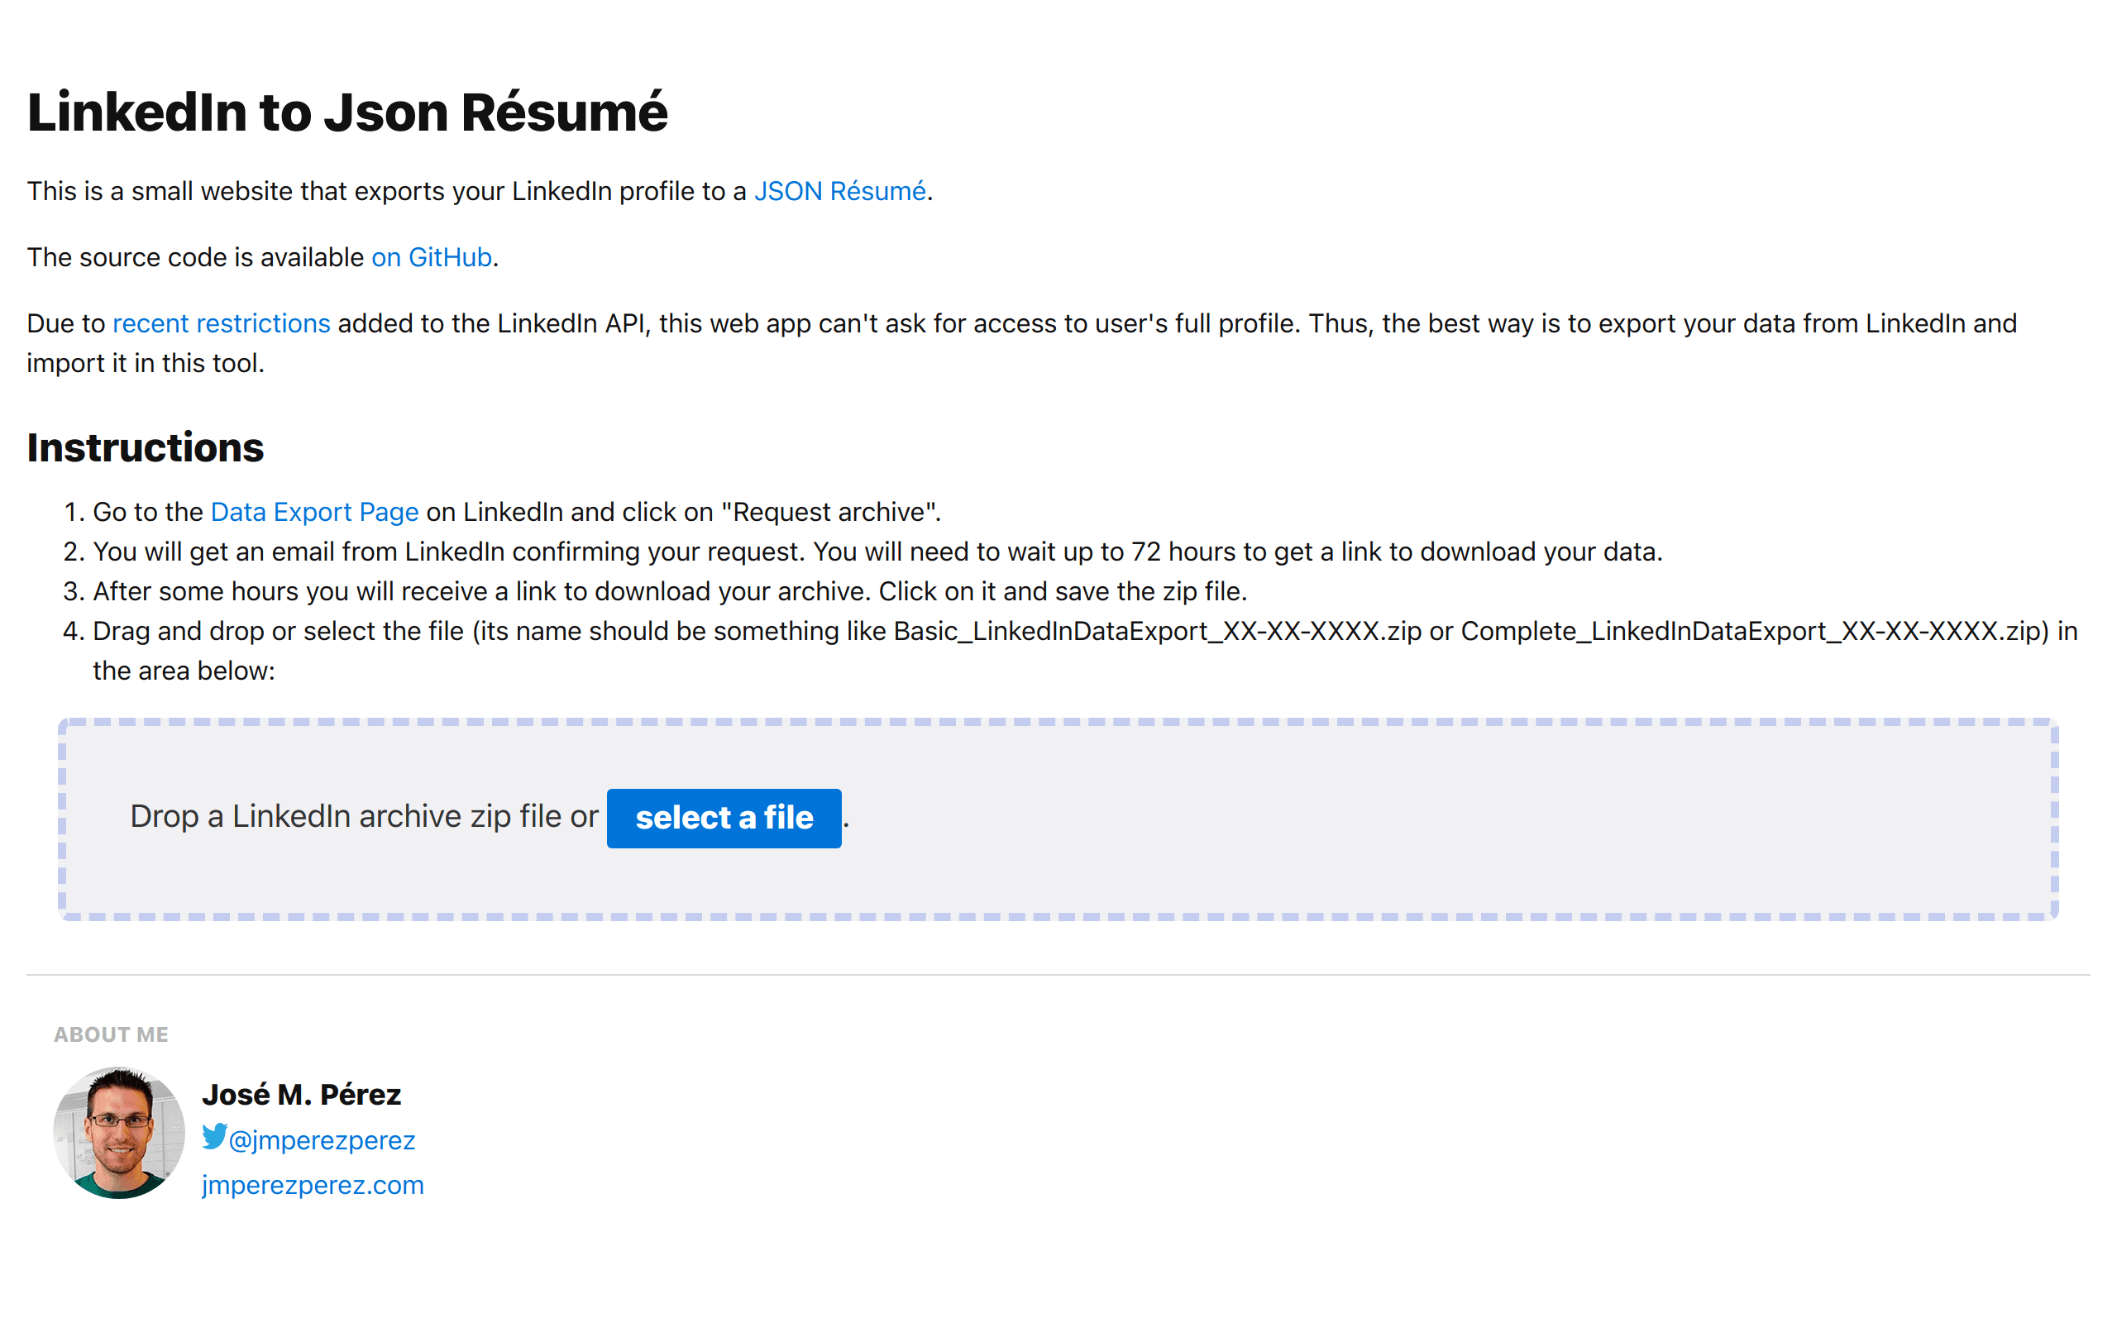Image resolution: width=2117 pixels, height=1323 pixels.
Task: Open the @jmperezperez Twitter link
Action: (x=321, y=1140)
